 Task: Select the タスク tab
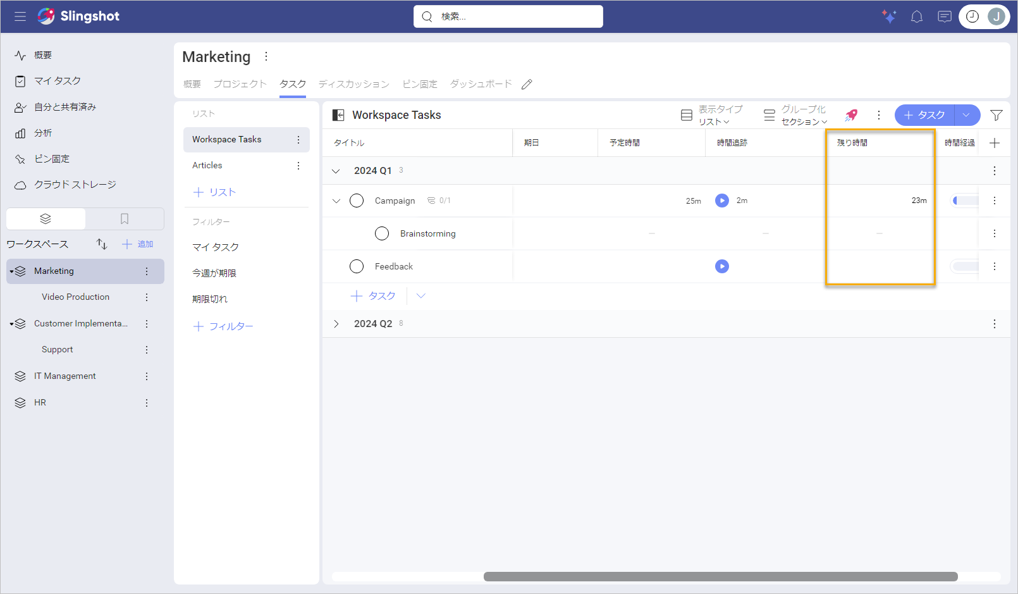pyautogui.click(x=293, y=84)
